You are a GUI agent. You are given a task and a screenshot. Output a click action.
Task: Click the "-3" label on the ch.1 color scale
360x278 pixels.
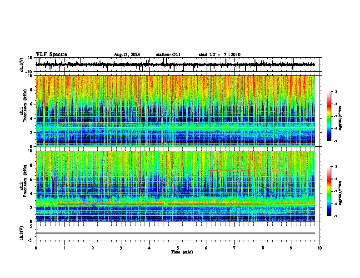pos(335,91)
